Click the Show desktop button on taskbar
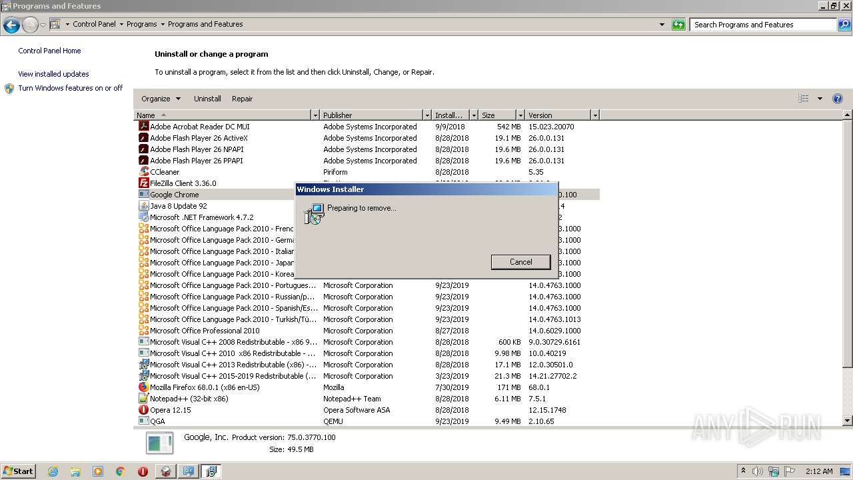Image resolution: width=853 pixels, height=480 pixels. [x=845, y=471]
